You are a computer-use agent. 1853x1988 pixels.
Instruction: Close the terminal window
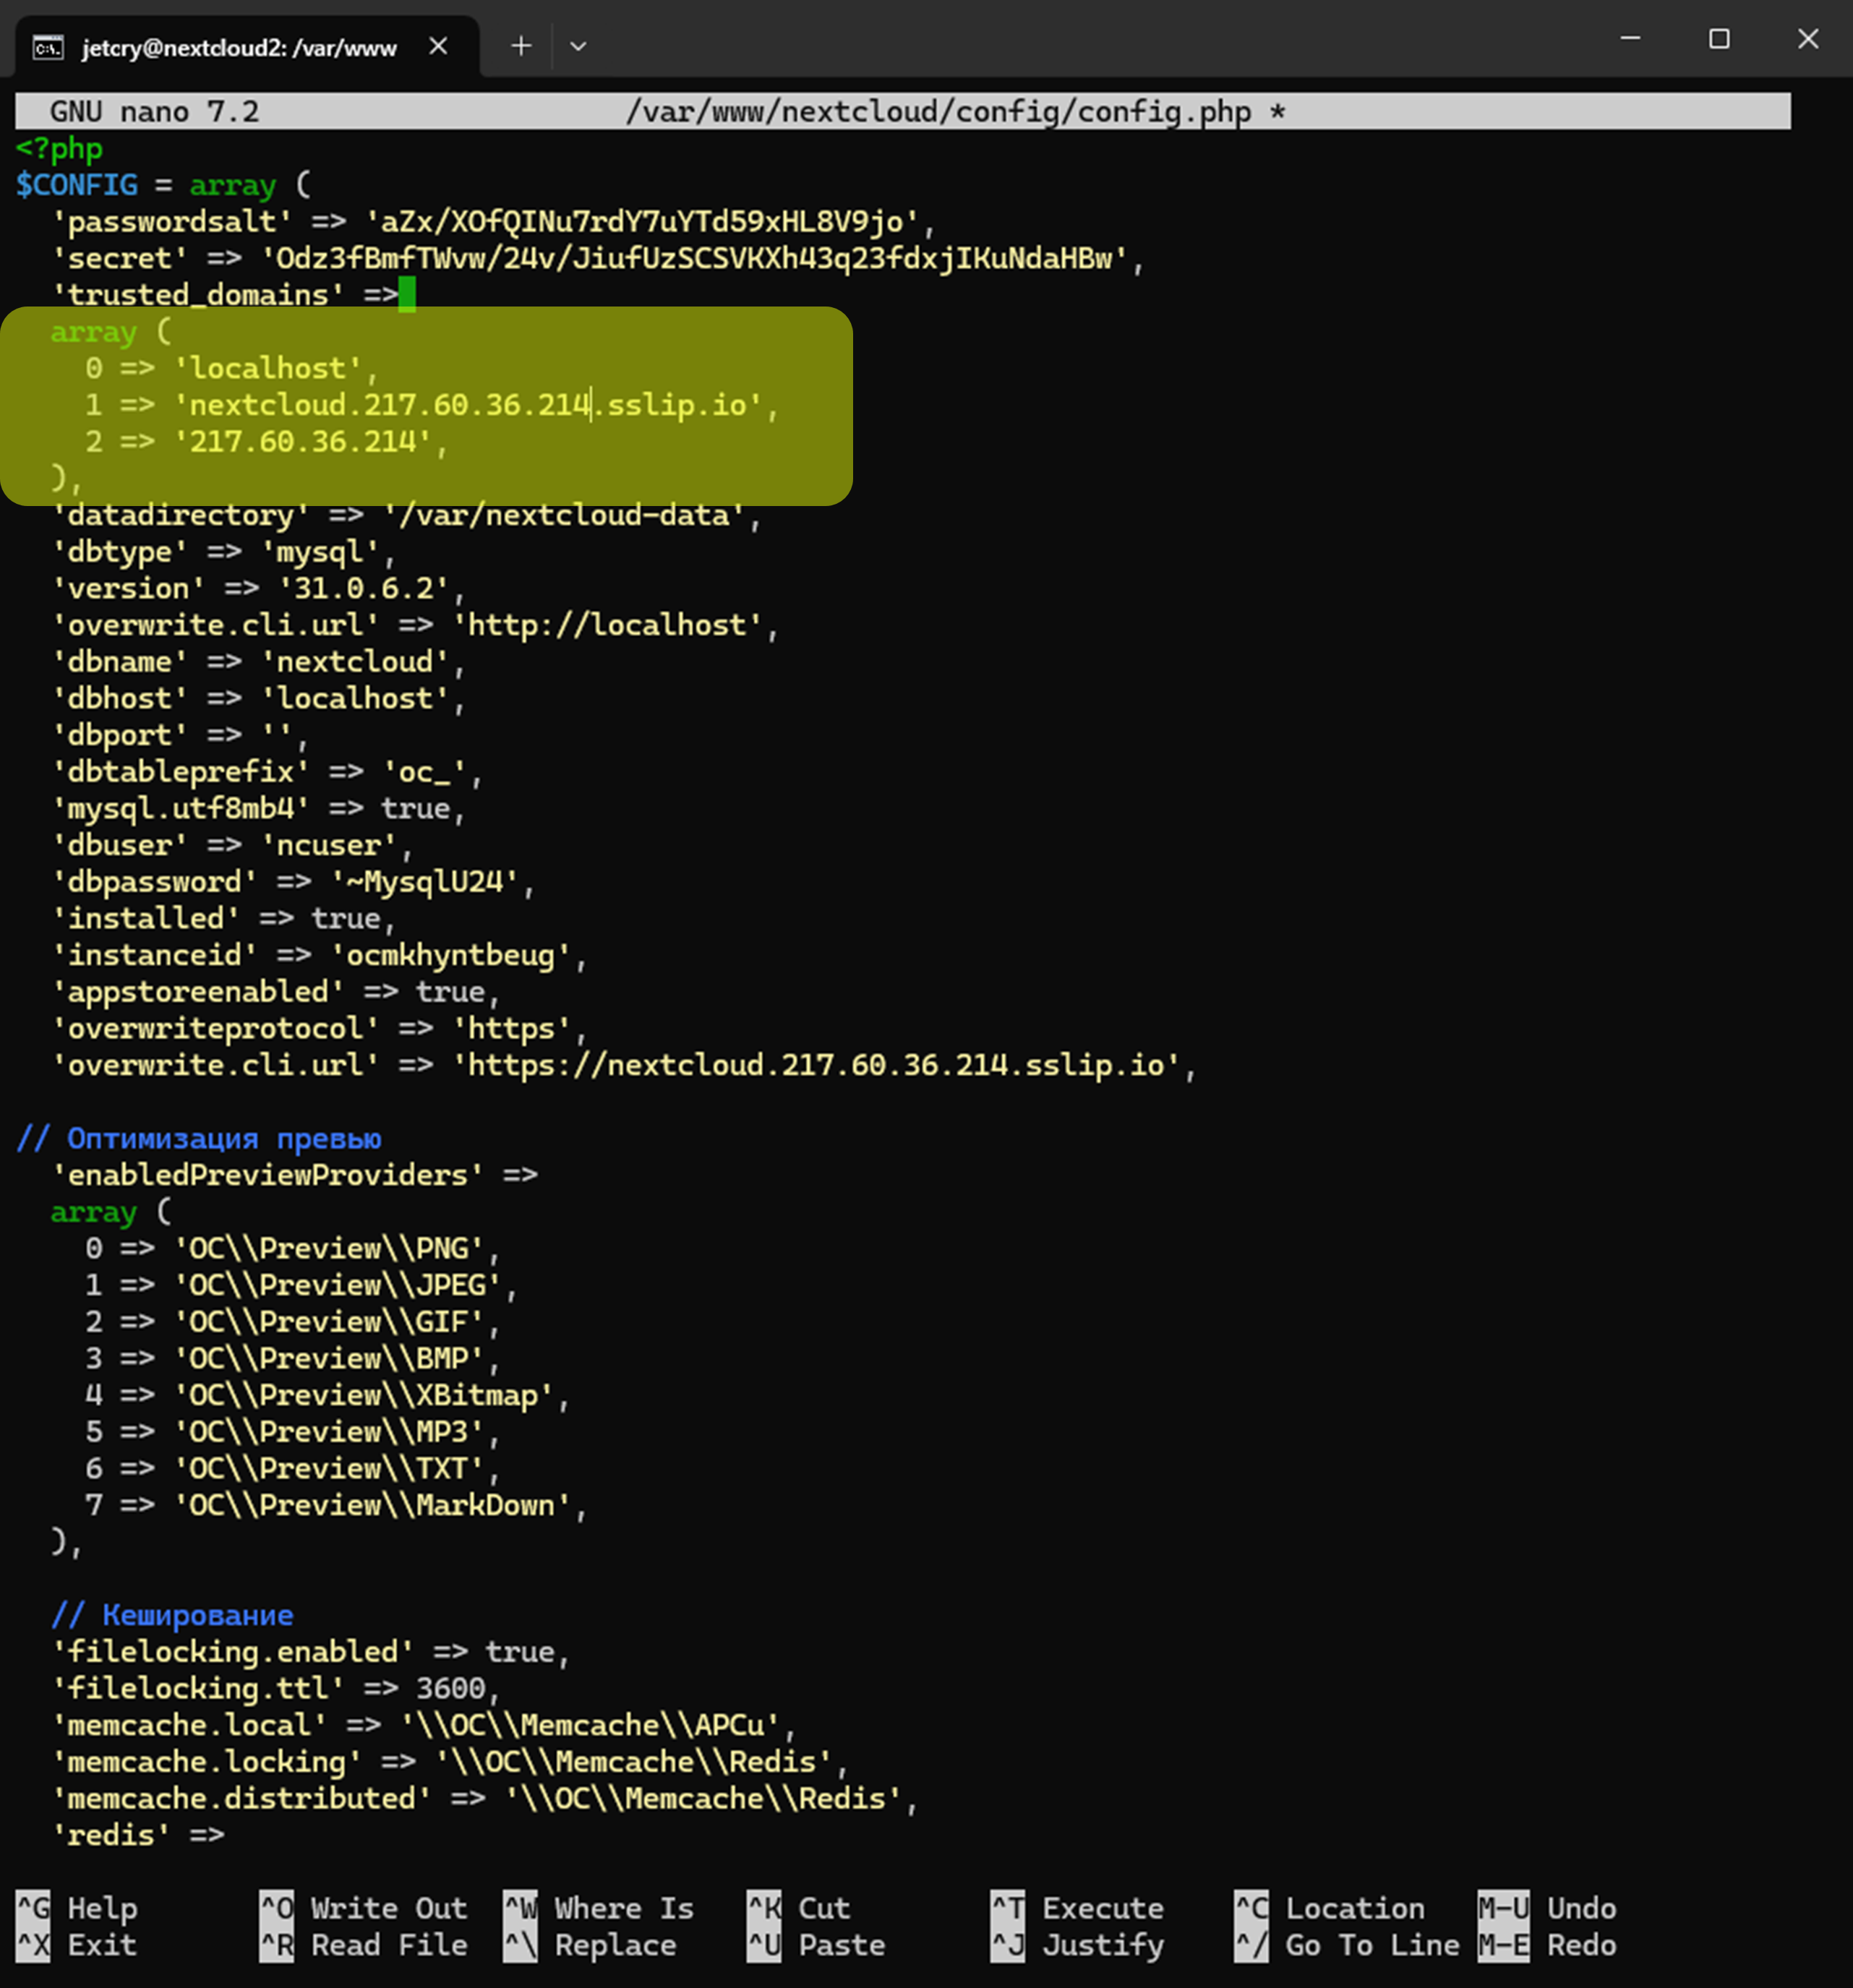tap(1808, 39)
